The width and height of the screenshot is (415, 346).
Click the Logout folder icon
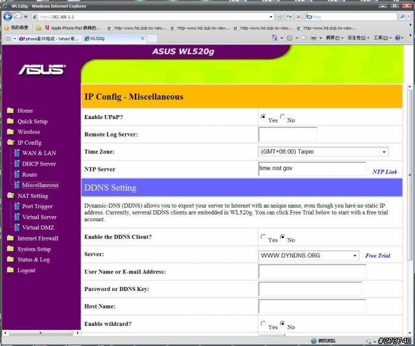10,270
